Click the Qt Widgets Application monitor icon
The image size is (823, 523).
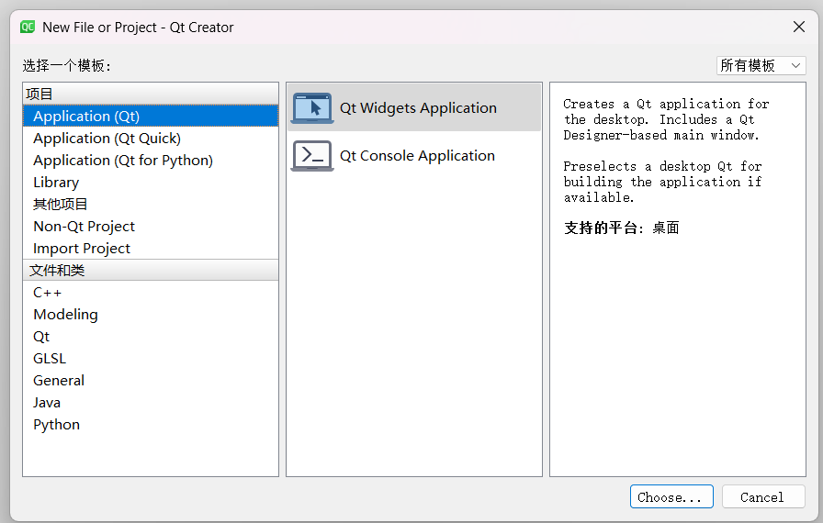tap(312, 108)
